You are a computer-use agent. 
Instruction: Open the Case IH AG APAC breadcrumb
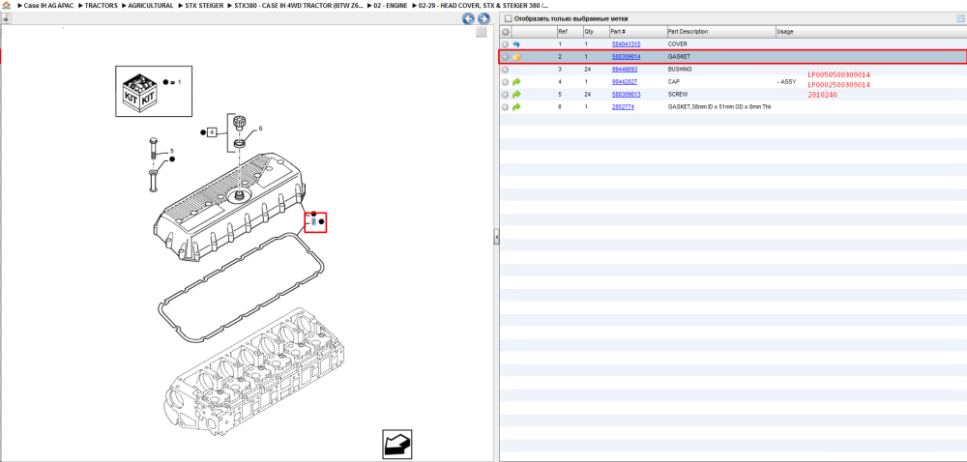(x=48, y=5)
